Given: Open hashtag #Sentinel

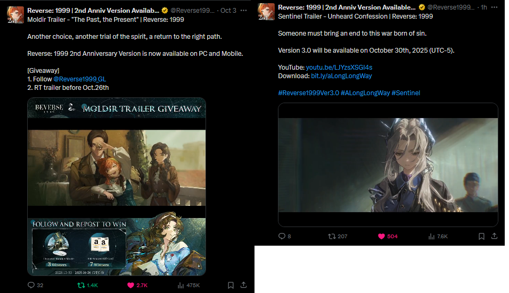Looking at the screenshot, I should click(x=406, y=93).
